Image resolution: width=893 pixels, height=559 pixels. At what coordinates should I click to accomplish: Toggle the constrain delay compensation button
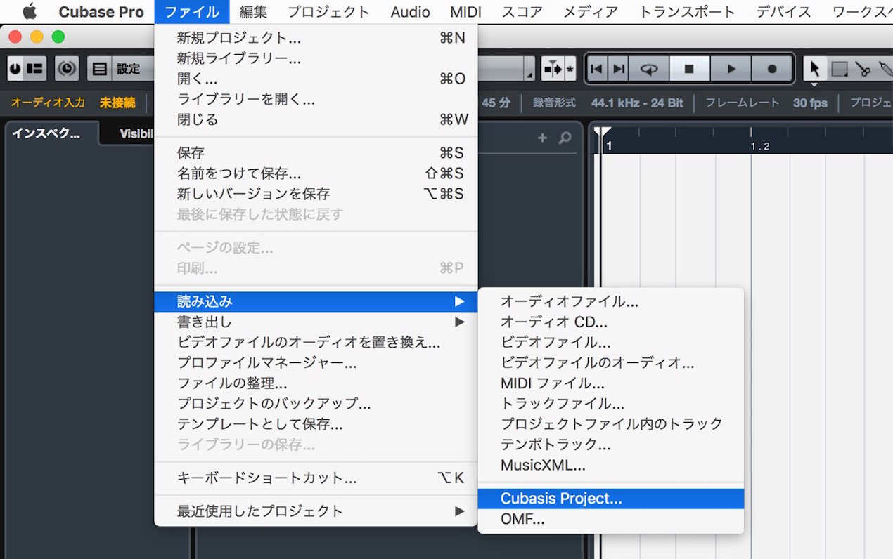pyautogui.click(x=68, y=68)
